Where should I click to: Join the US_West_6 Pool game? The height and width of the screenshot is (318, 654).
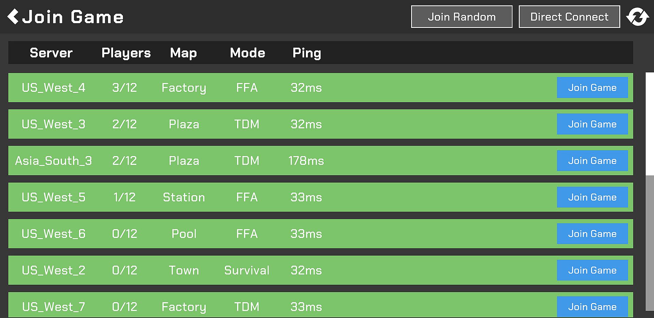tap(592, 234)
